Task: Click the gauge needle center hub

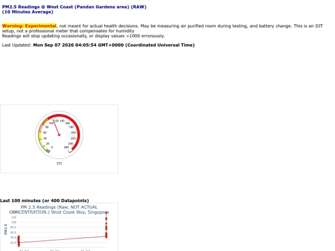Action: point(59,135)
